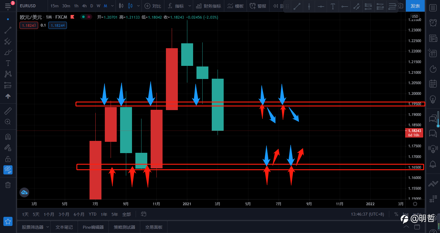Open the economic calendar panel
440x233 pixels.
click(x=433, y=84)
